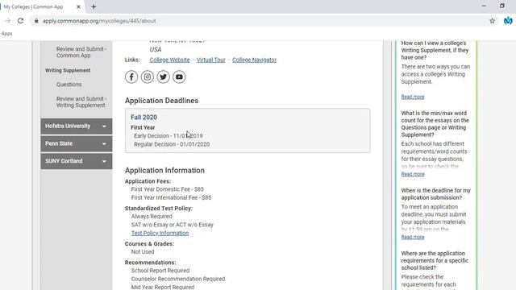Select the First Year International Fee text
This screenshot has width=516, height=290.
click(x=171, y=197)
